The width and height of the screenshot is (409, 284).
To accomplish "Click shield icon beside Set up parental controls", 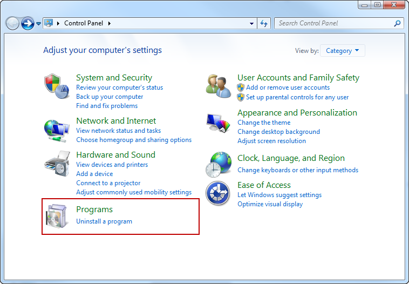I will 241,97.
